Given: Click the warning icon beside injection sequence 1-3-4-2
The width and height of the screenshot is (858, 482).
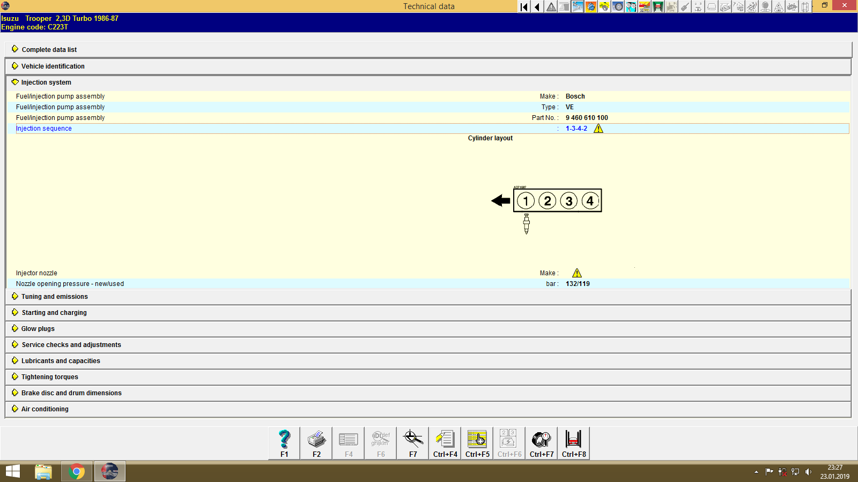Looking at the screenshot, I should click(x=598, y=129).
